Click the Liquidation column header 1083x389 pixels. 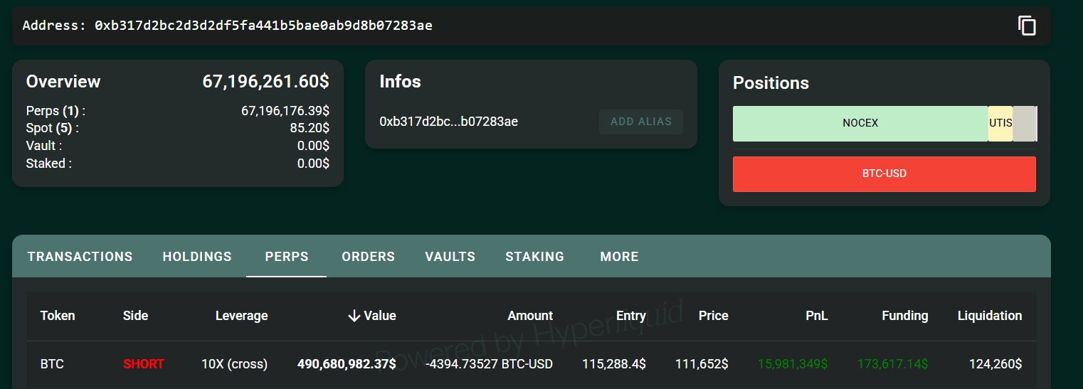click(x=989, y=316)
